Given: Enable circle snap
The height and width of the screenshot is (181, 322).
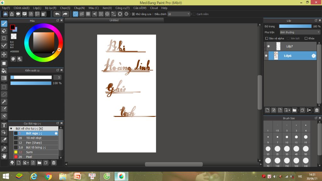Looking at the screenshot, I should (x=107, y=14).
